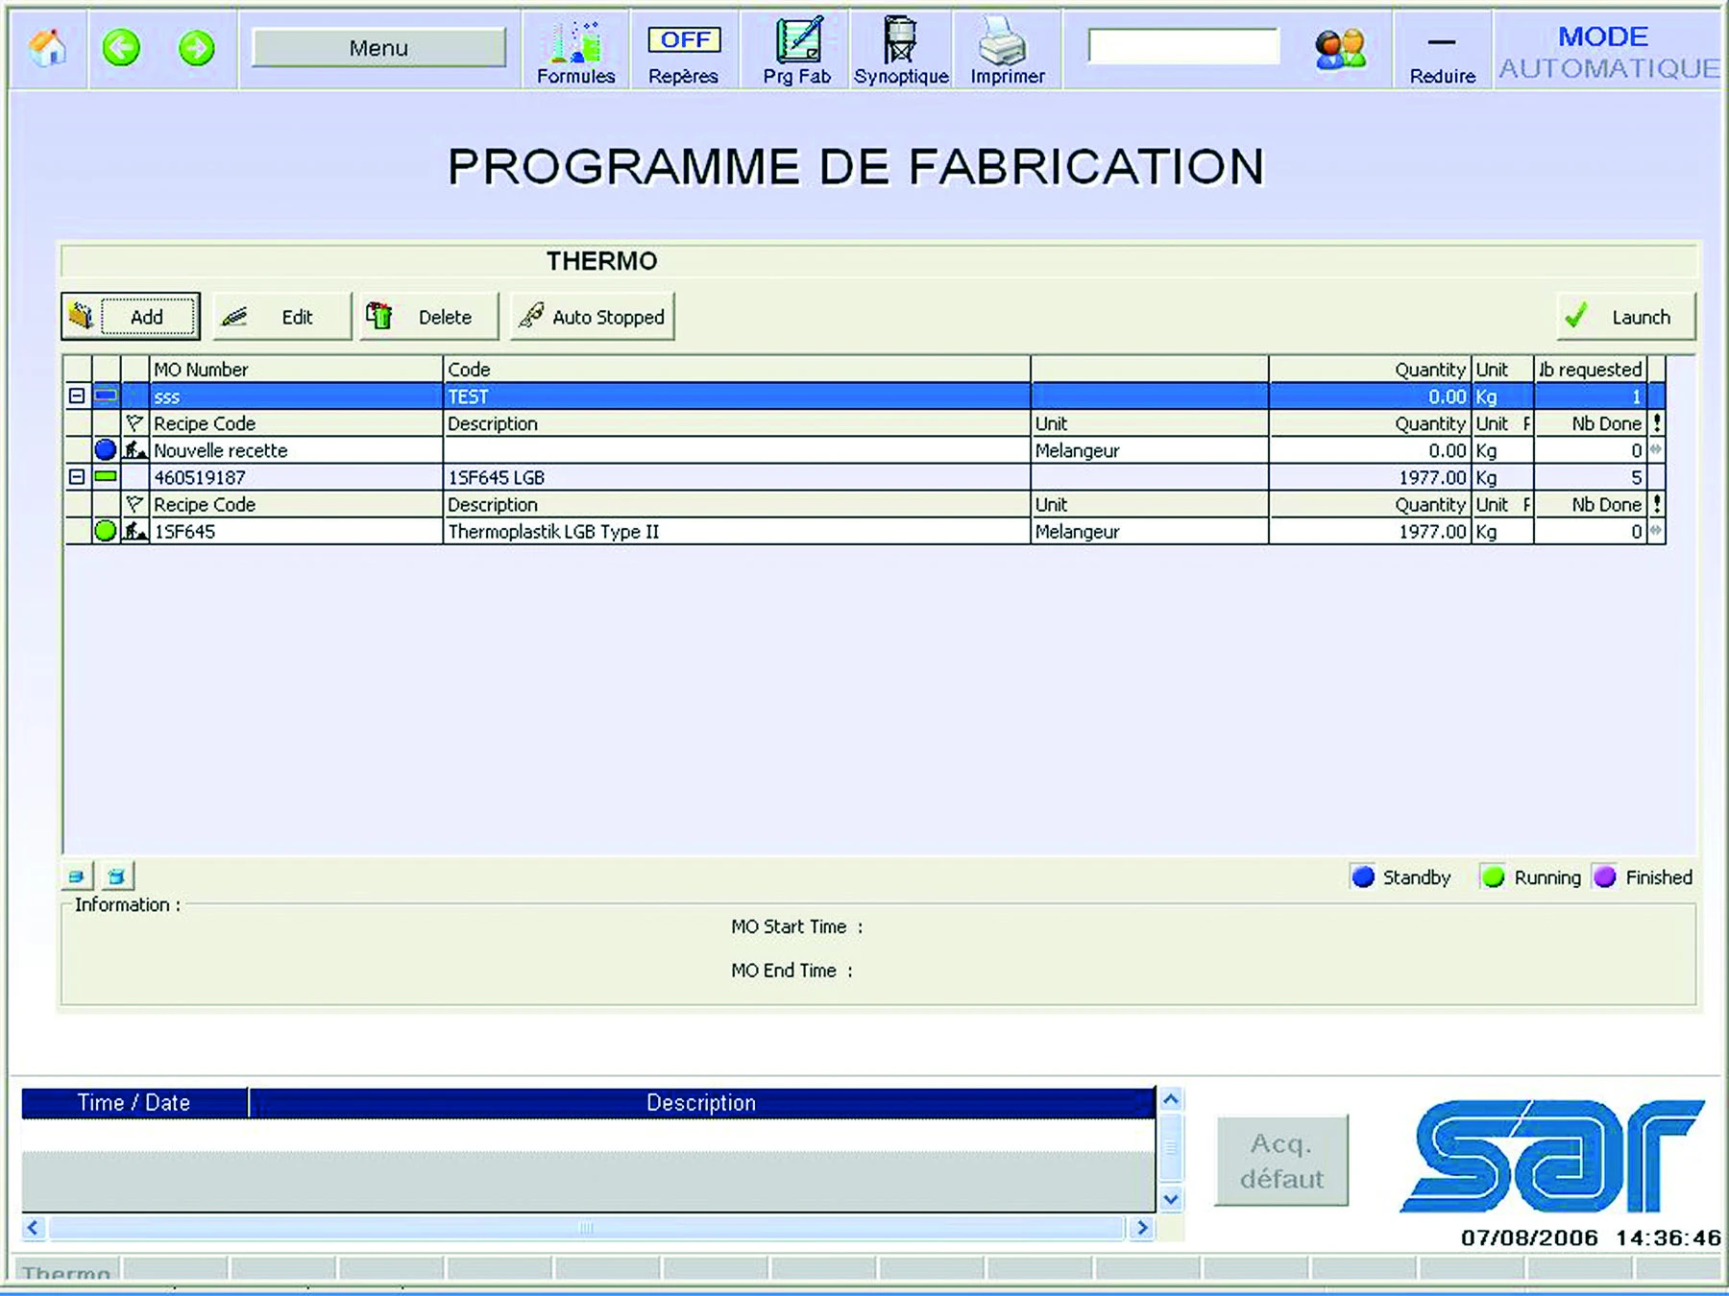Viewport: 1729px width, 1296px height.
Task: Launch the selected manufacturing order
Action: pos(1624,316)
